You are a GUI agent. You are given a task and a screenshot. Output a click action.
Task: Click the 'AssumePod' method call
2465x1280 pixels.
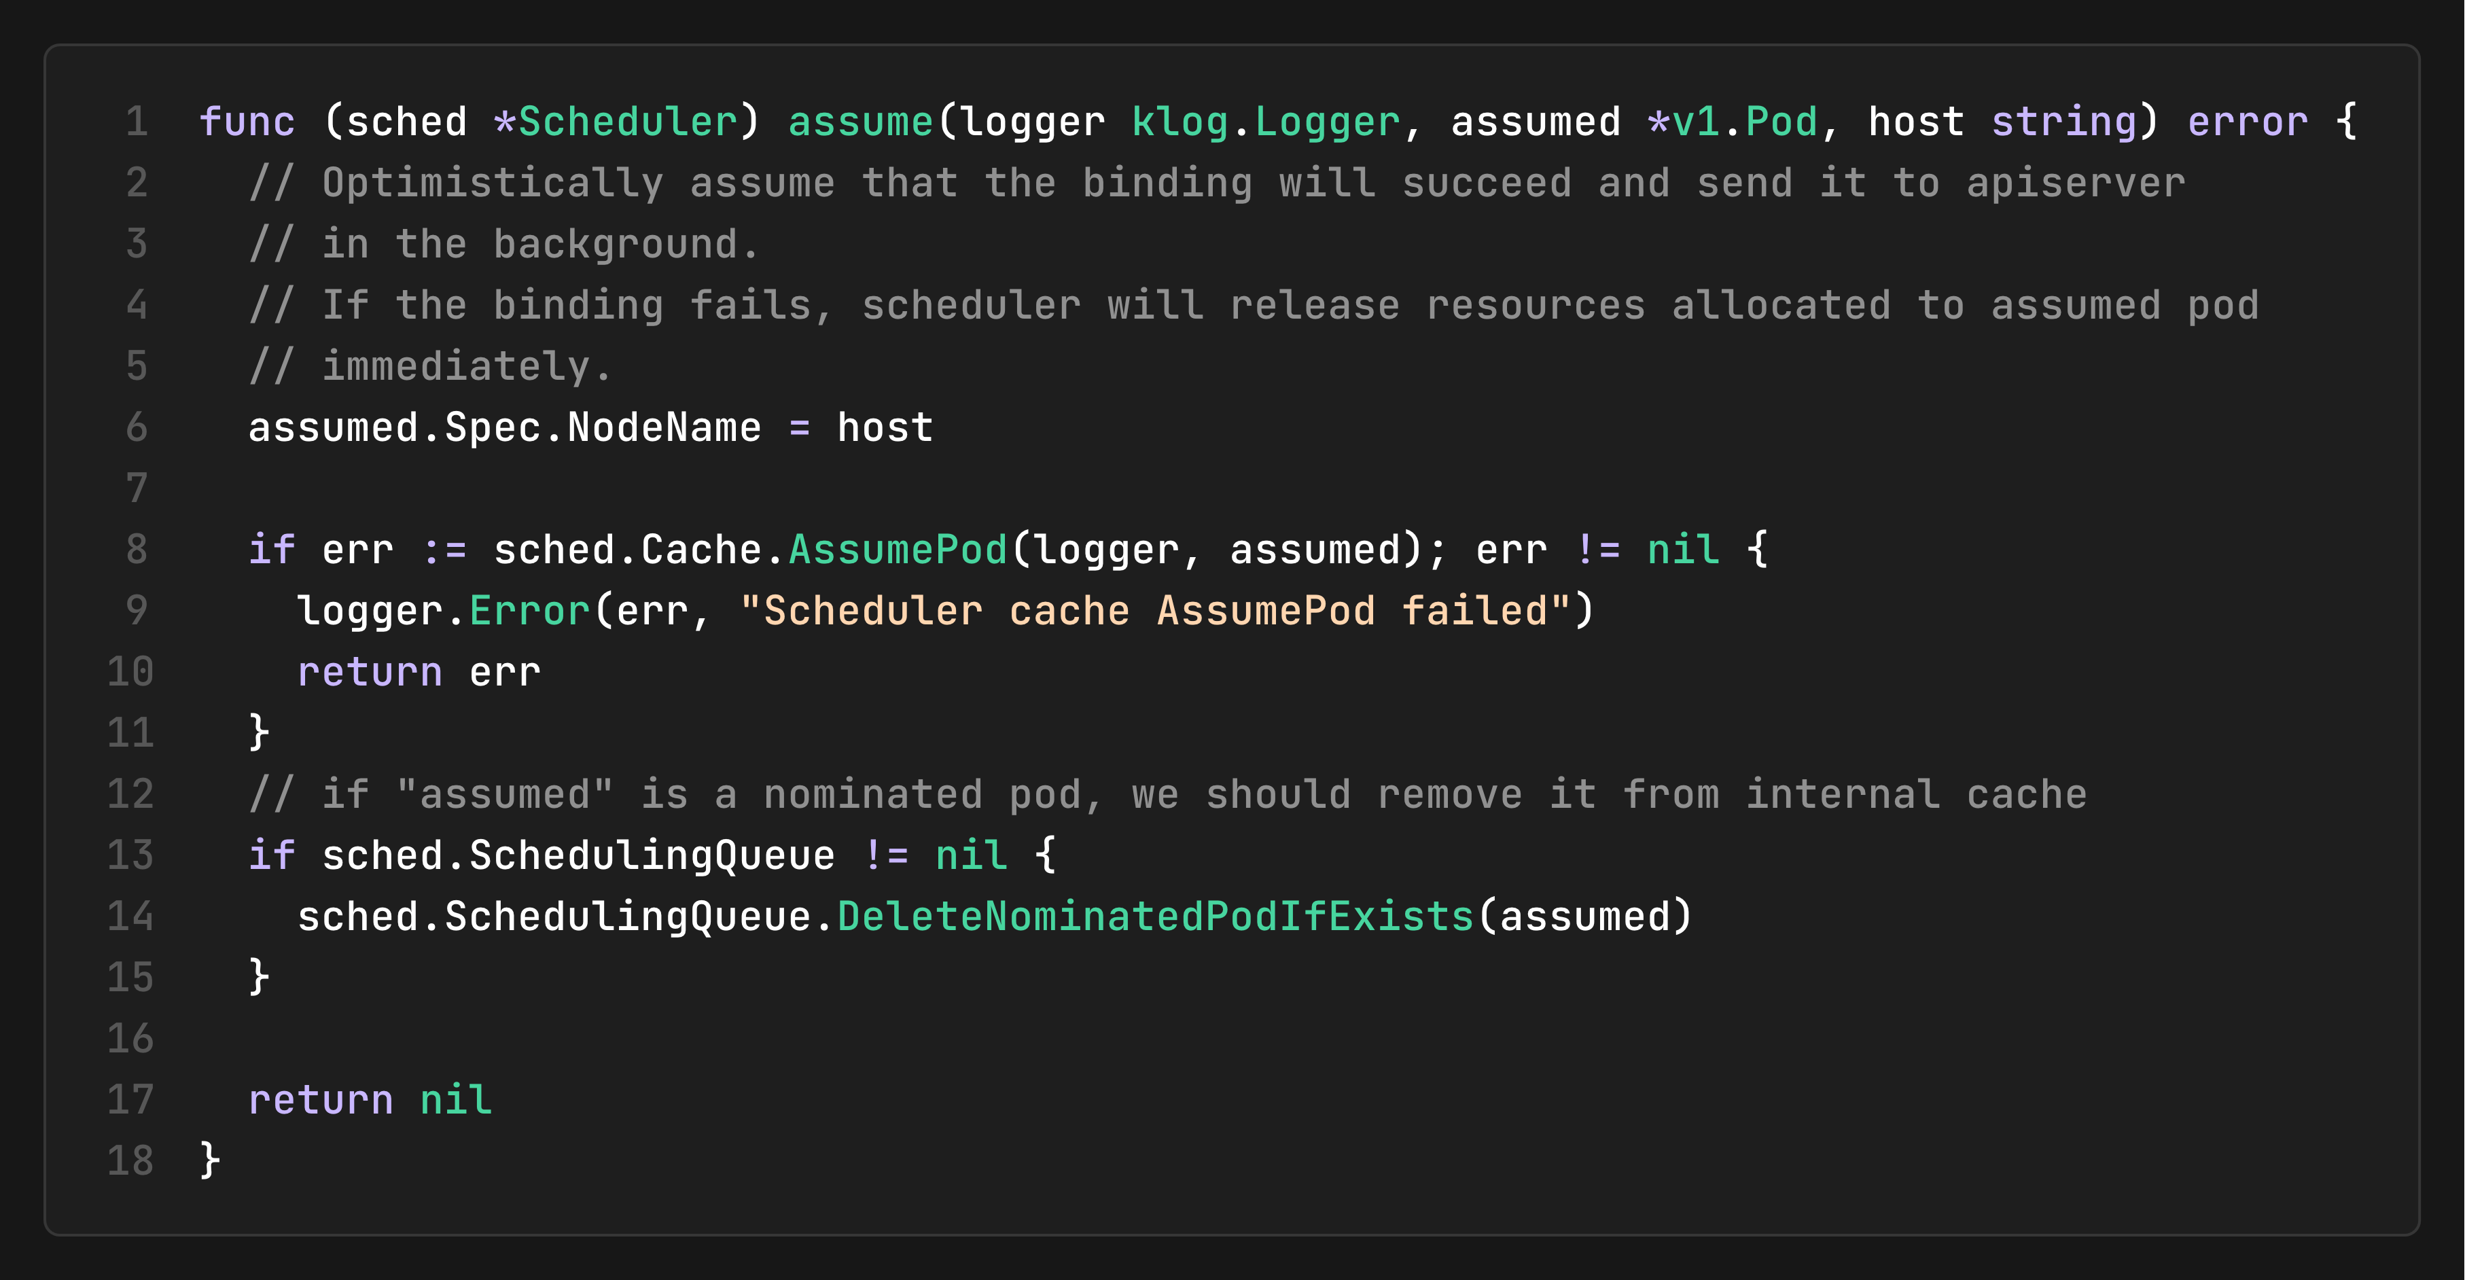point(897,550)
